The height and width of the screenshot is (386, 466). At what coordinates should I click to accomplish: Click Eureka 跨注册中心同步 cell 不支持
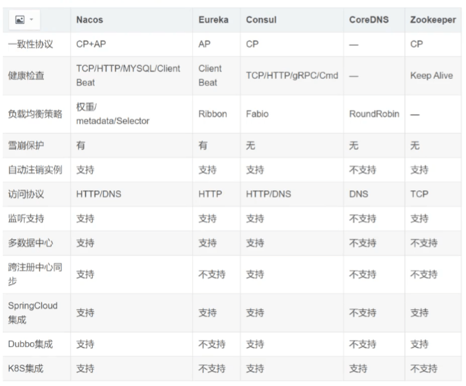point(212,274)
